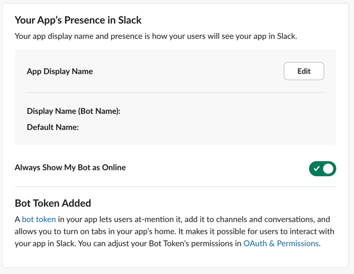Click the checkmark icon inside the green toggle
354x274 pixels.
coord(317,169)
